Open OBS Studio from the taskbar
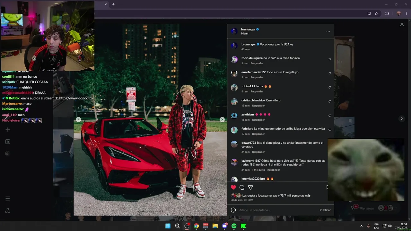The width and height of the screenshot is (411, 231). click(x=187, y=226)
